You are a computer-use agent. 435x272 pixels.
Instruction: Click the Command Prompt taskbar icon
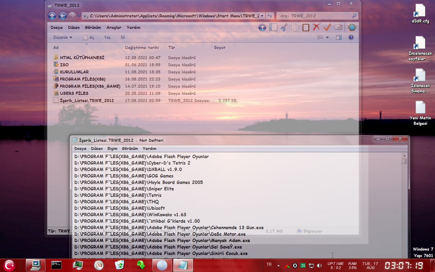click(x=56, y=265)
